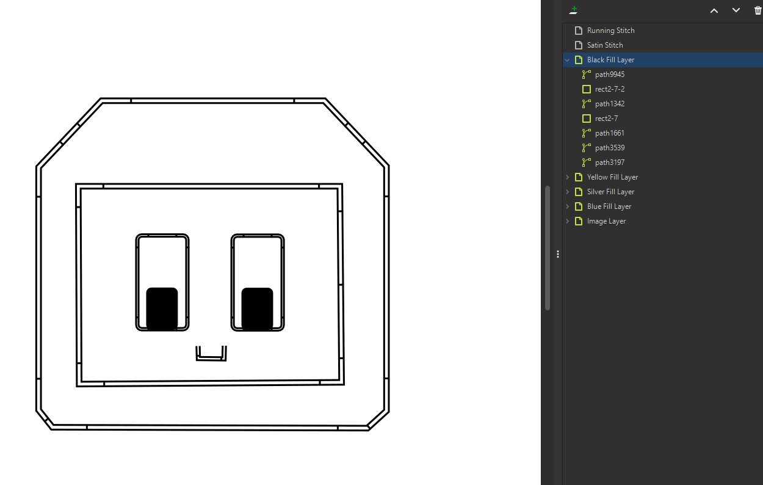Select path1342 text in layer list

tap(610, 104)
